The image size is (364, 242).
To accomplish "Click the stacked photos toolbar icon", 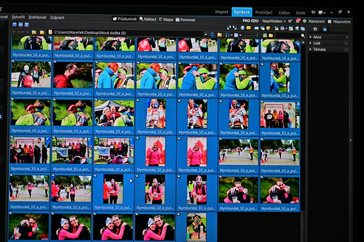I will [262, 28].
